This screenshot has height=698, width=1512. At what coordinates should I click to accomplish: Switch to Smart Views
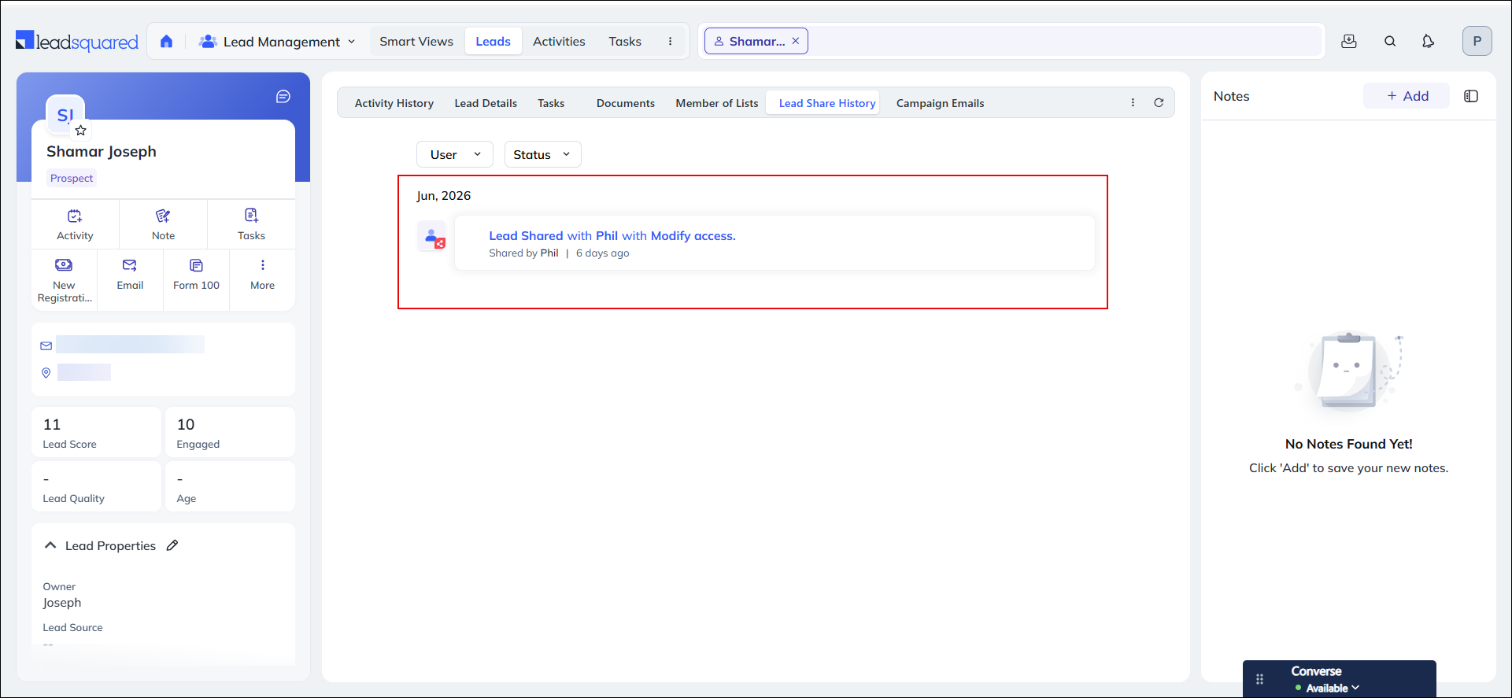pos(416,42)
